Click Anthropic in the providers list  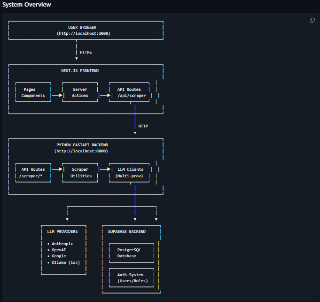(x=62, y=244)
